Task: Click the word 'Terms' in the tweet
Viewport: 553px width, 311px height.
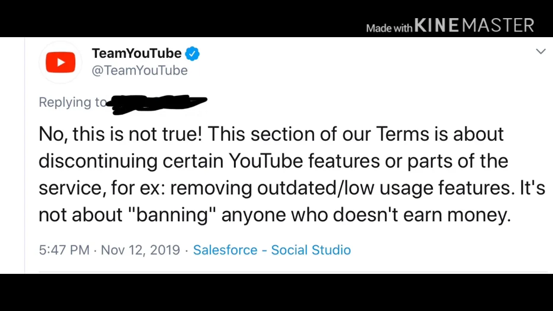Action: tap(403, 134)
